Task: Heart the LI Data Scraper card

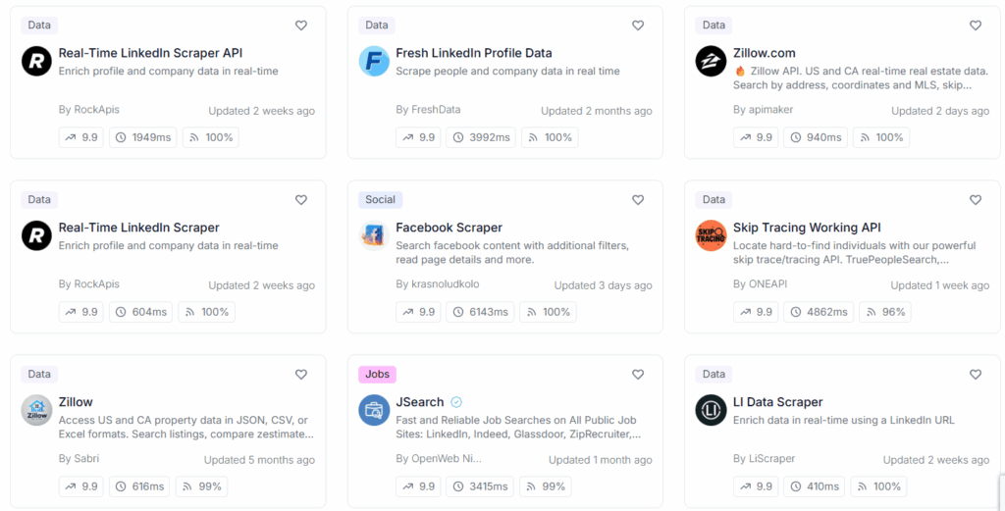Action: tap(976, 375)
